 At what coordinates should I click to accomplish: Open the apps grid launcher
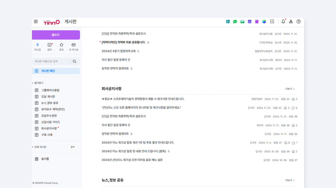click(x=272, y=21)
